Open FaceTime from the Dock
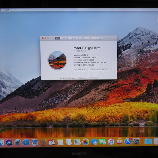 pos(102,142)
